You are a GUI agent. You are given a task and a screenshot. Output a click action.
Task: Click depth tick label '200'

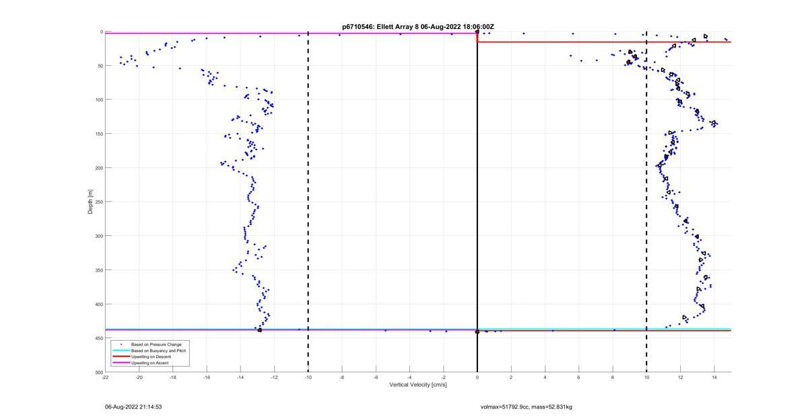coord(98,168)
